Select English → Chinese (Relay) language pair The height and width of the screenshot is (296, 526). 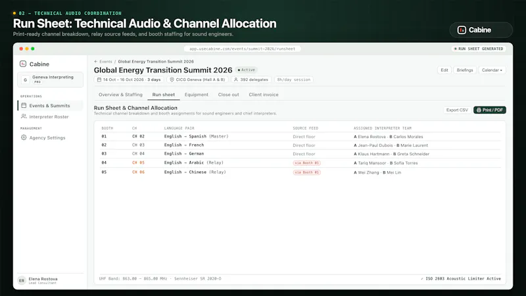coord(195,172)
